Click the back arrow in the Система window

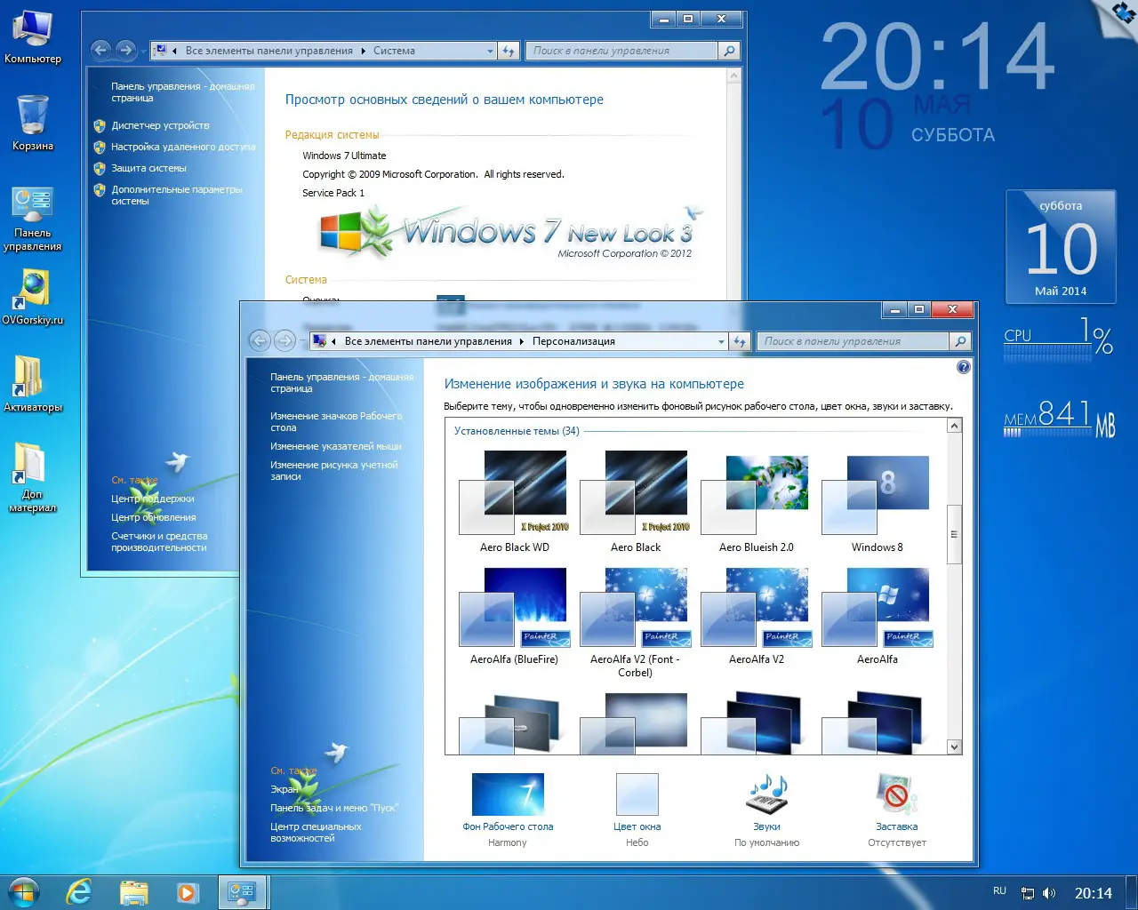tap(100, 51)
